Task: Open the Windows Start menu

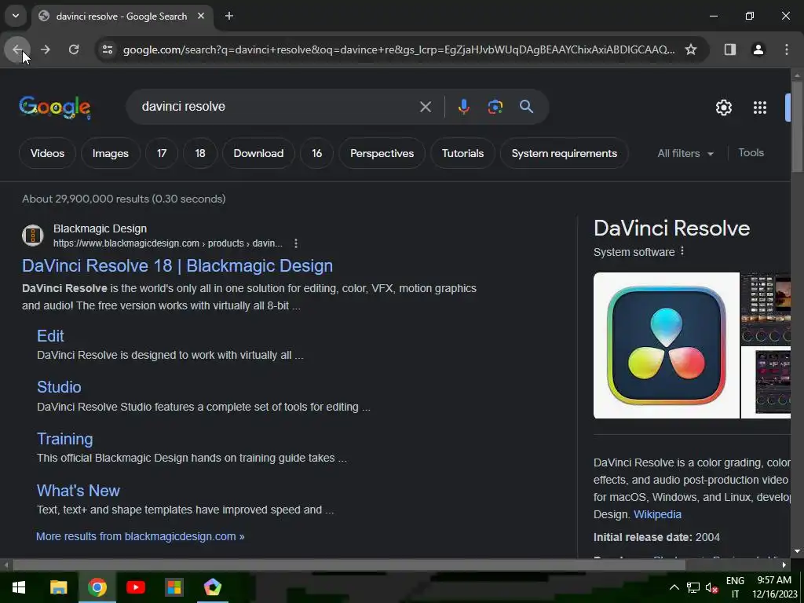Action: (19, 587)
